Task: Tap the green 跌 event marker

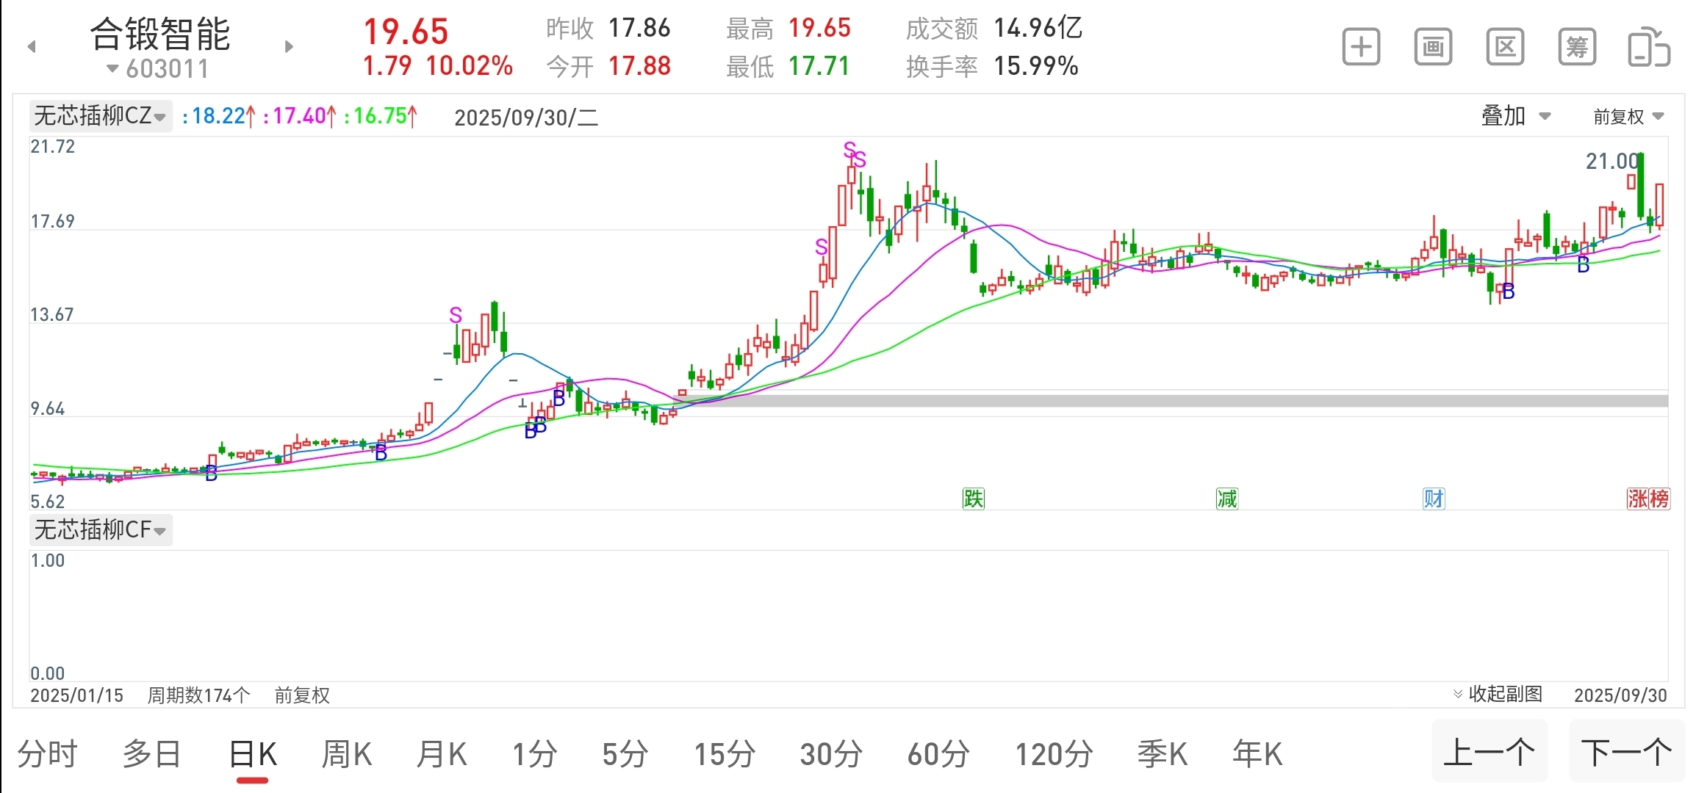Action: 974,499
